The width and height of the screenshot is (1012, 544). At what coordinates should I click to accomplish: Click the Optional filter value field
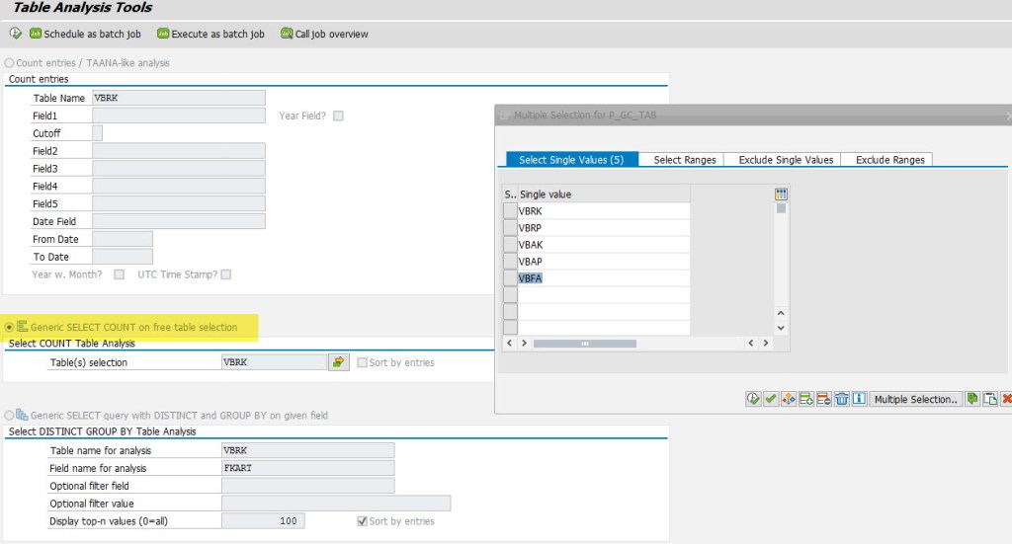(336, 504)
